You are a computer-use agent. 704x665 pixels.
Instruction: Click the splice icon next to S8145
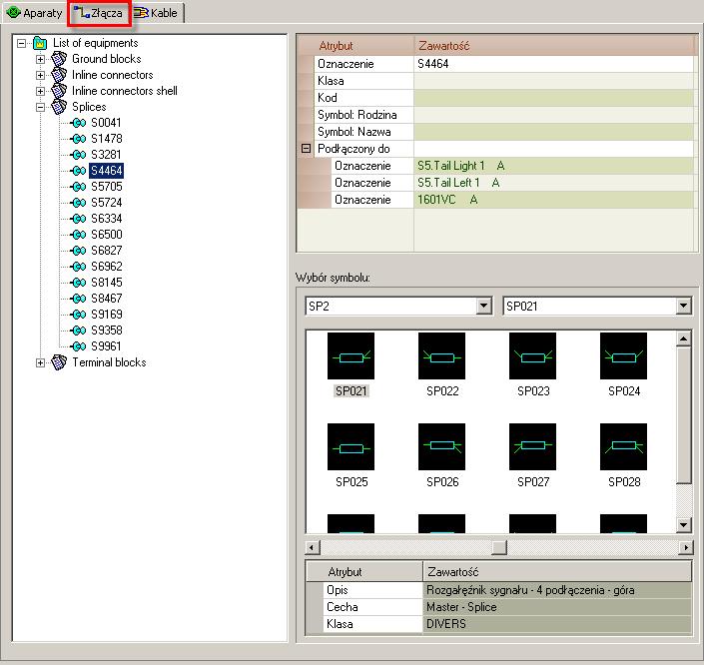[78, 283]
